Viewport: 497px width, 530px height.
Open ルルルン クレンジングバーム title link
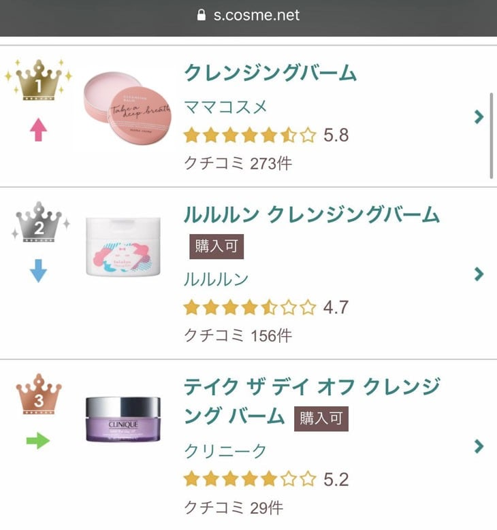pyautogui.click(x=312, y=214)
